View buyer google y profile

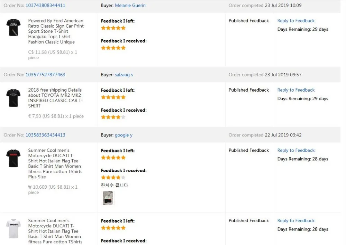[x=124, y=135]
